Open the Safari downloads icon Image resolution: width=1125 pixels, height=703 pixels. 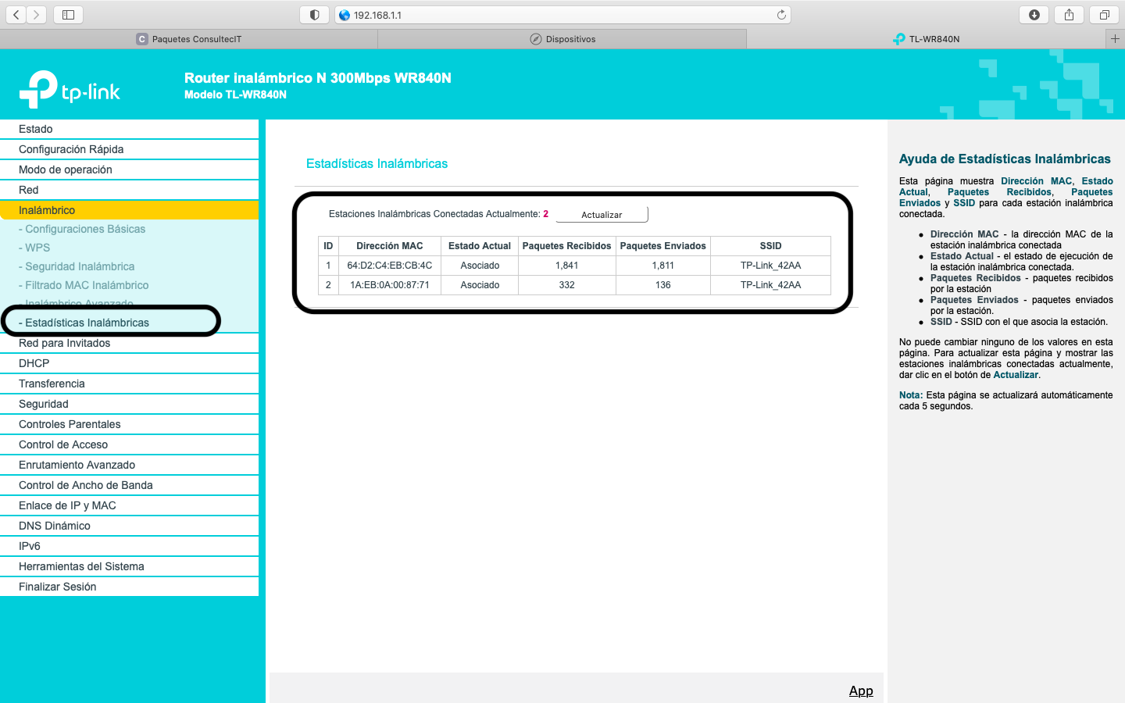[x=1034, y=15]
